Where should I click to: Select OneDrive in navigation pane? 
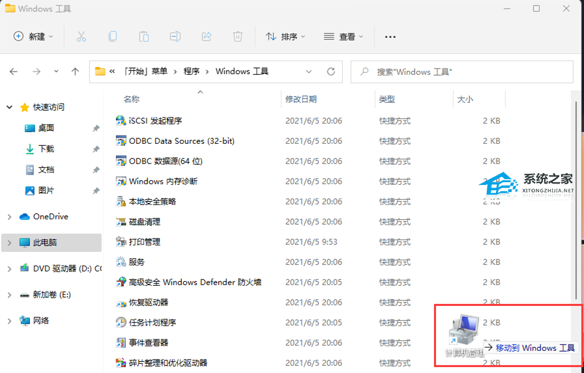(x=50, y=216)
